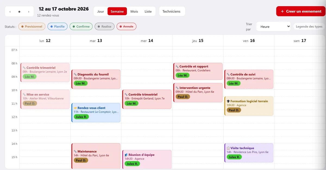
Task: Switch to Liste view
Action: point(148,11)
